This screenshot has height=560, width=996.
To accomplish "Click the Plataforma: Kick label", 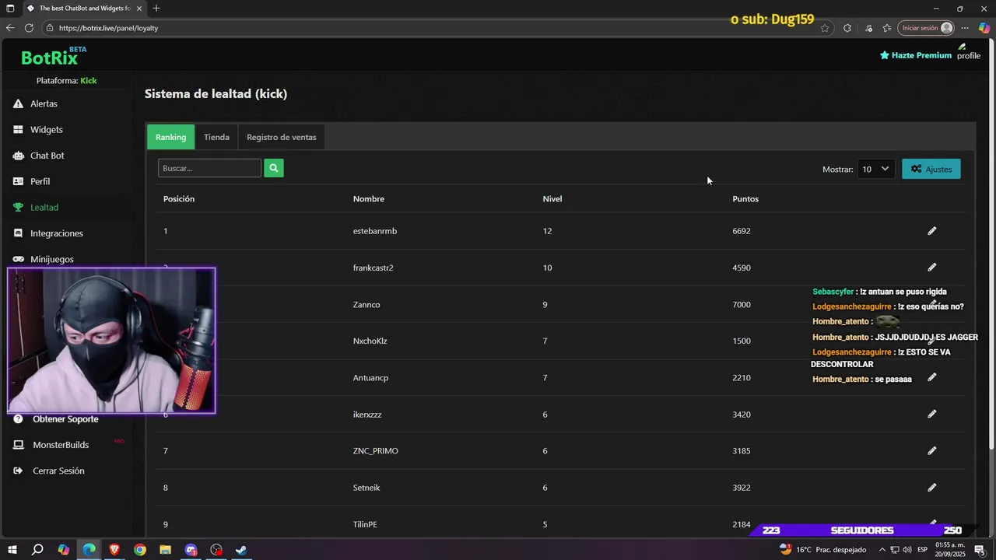I will click(67, 81).
